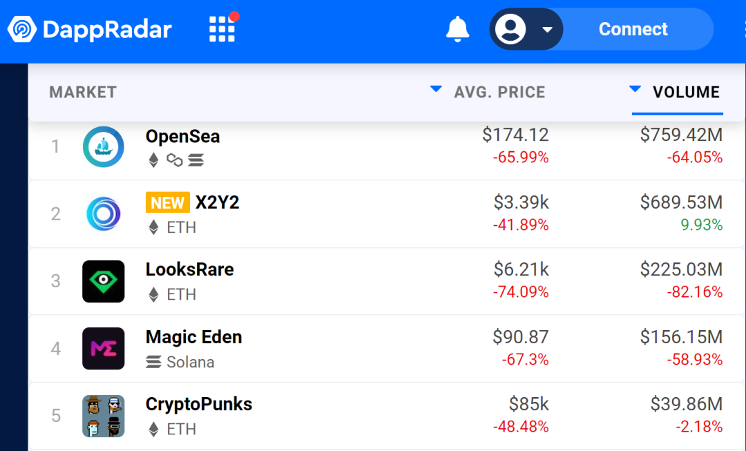Screen dimensions: 746x451
Task: Click the DappRadar logo
Action: [90, 29]
